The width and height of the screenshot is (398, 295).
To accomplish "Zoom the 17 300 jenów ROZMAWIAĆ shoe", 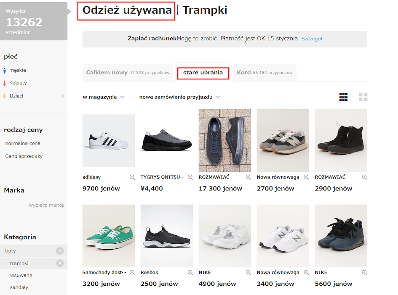I will [x=248, y=177].
